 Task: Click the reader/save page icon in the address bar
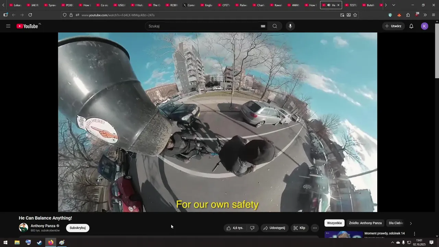tap(348, 15)
